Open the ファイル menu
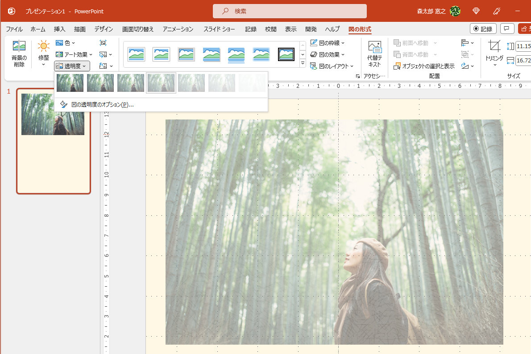The height and width of the screenshot is (354, 531). tap(14, 29)
